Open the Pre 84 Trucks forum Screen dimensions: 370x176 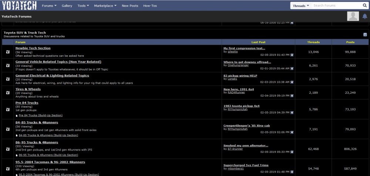click(27, 103)
